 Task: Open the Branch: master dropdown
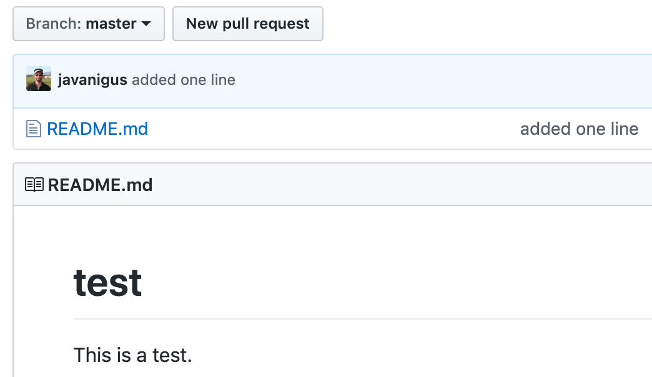[x=89, y=24]
